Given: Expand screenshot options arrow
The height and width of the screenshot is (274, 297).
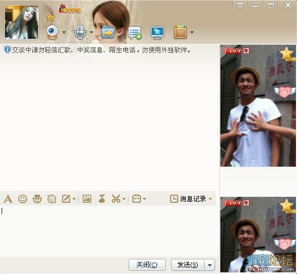Looking at the screenshot, I should (124, 199).
